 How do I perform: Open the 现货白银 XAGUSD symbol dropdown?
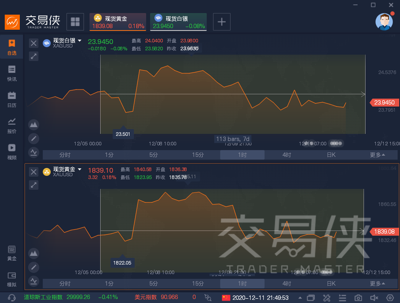pyautogui.click(x=80, y=40)
